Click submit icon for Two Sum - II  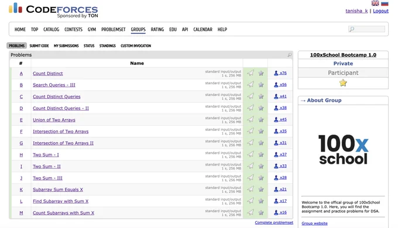pyautogui.click(x=251, y=166)
